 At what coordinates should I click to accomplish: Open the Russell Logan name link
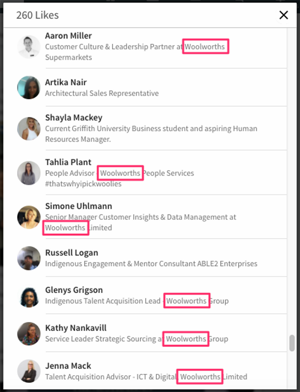point(72,253)
